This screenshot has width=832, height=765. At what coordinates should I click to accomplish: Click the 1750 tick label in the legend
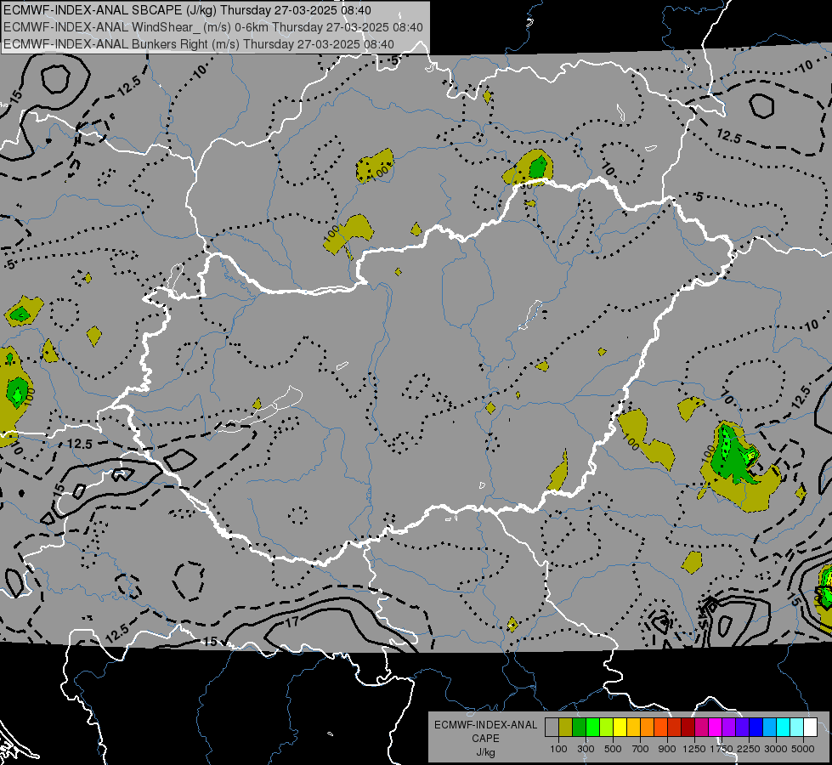tap(722, 749)
